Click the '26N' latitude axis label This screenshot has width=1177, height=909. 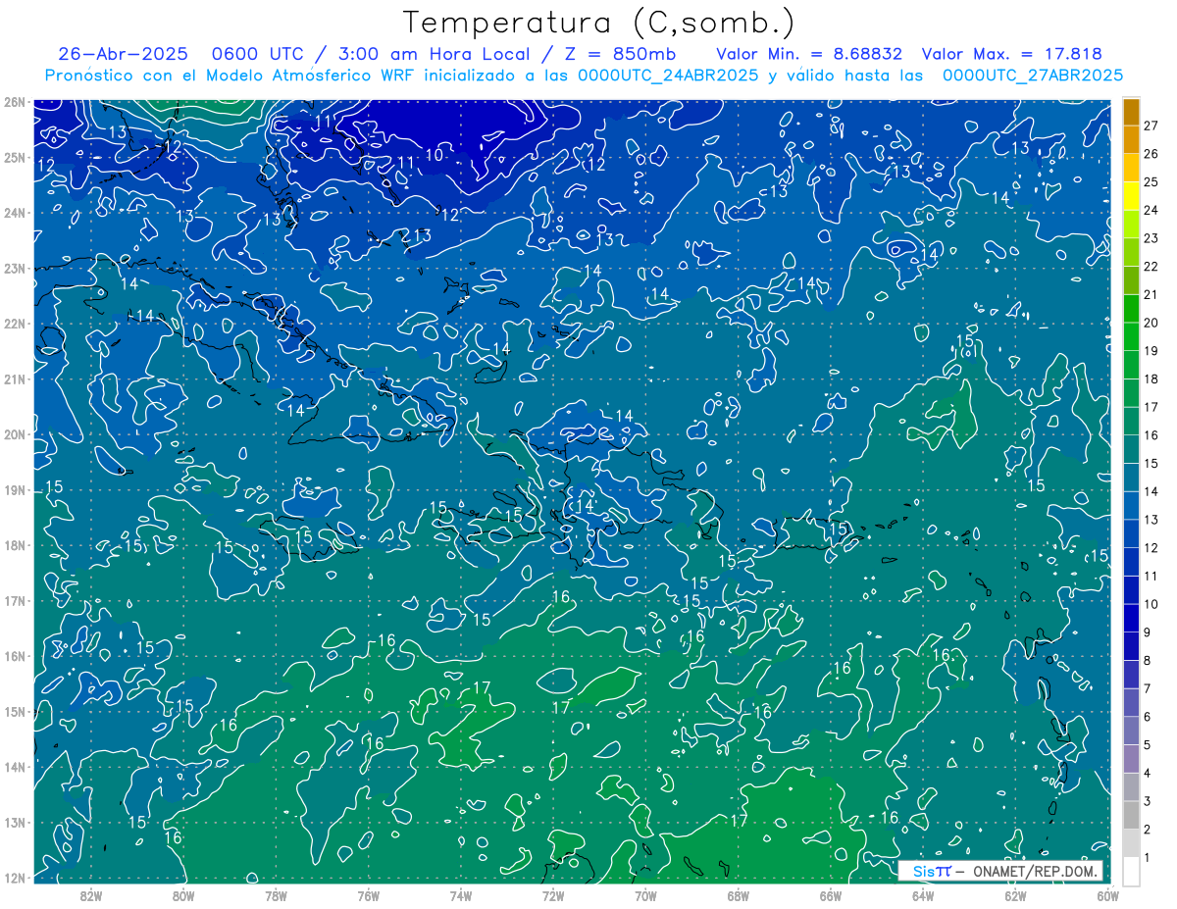pyautogui.click(x=14, y=102)
